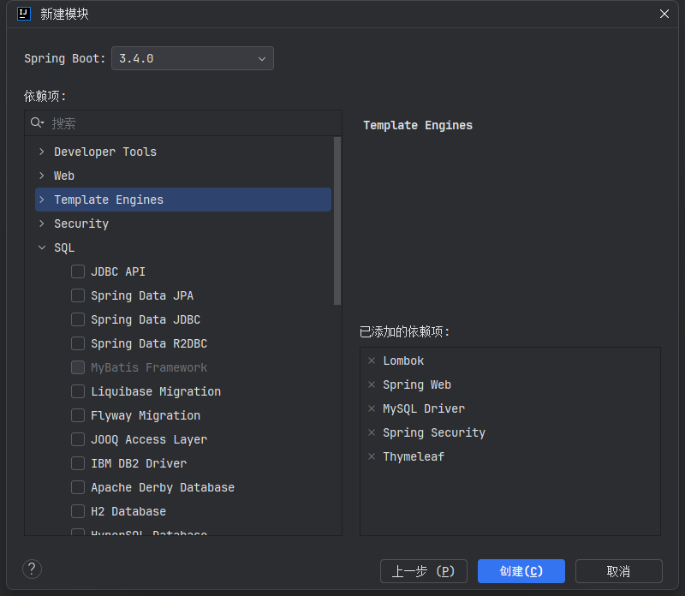Click the dependency list vertical scrollbar
Image resolution: width=685 pixels, height=596 pixels.
(337, 220)
